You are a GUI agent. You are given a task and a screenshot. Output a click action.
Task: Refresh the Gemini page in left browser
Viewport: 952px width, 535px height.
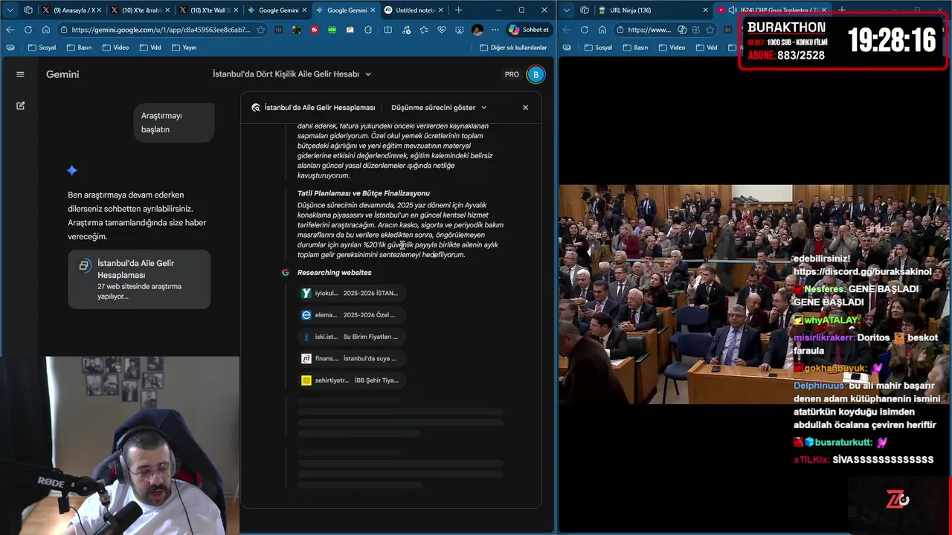pyautogui.click(x=28, y=30)
